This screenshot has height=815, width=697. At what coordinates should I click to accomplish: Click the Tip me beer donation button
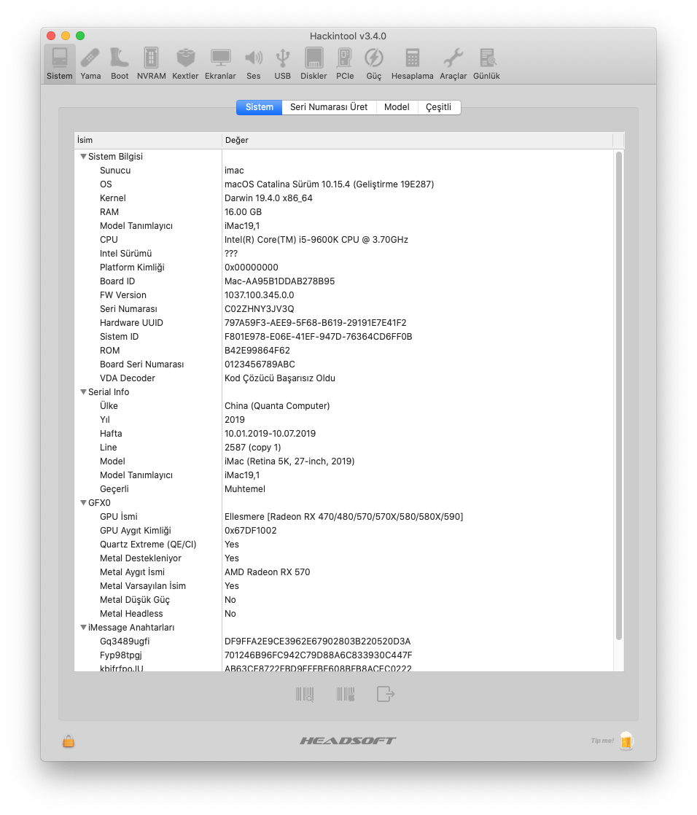(x=626, y=741)
